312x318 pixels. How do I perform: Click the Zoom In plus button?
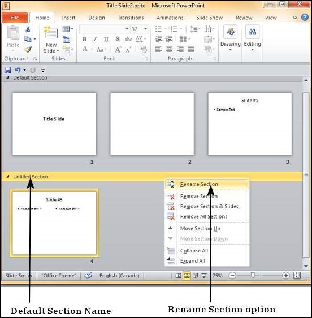pyautogui.click(x=285, y=276)
